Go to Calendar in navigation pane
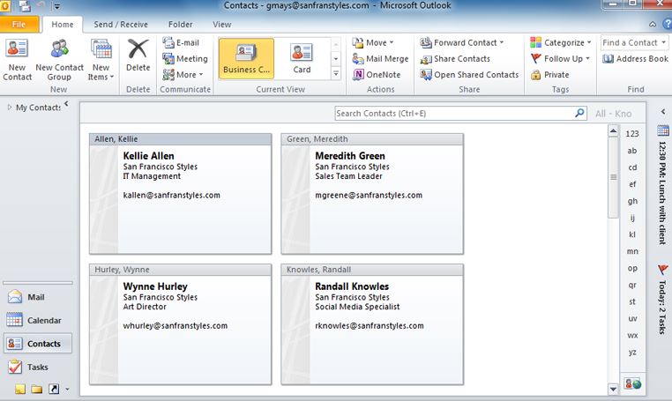Screen dimensions: 672x401 coord(38,320)
